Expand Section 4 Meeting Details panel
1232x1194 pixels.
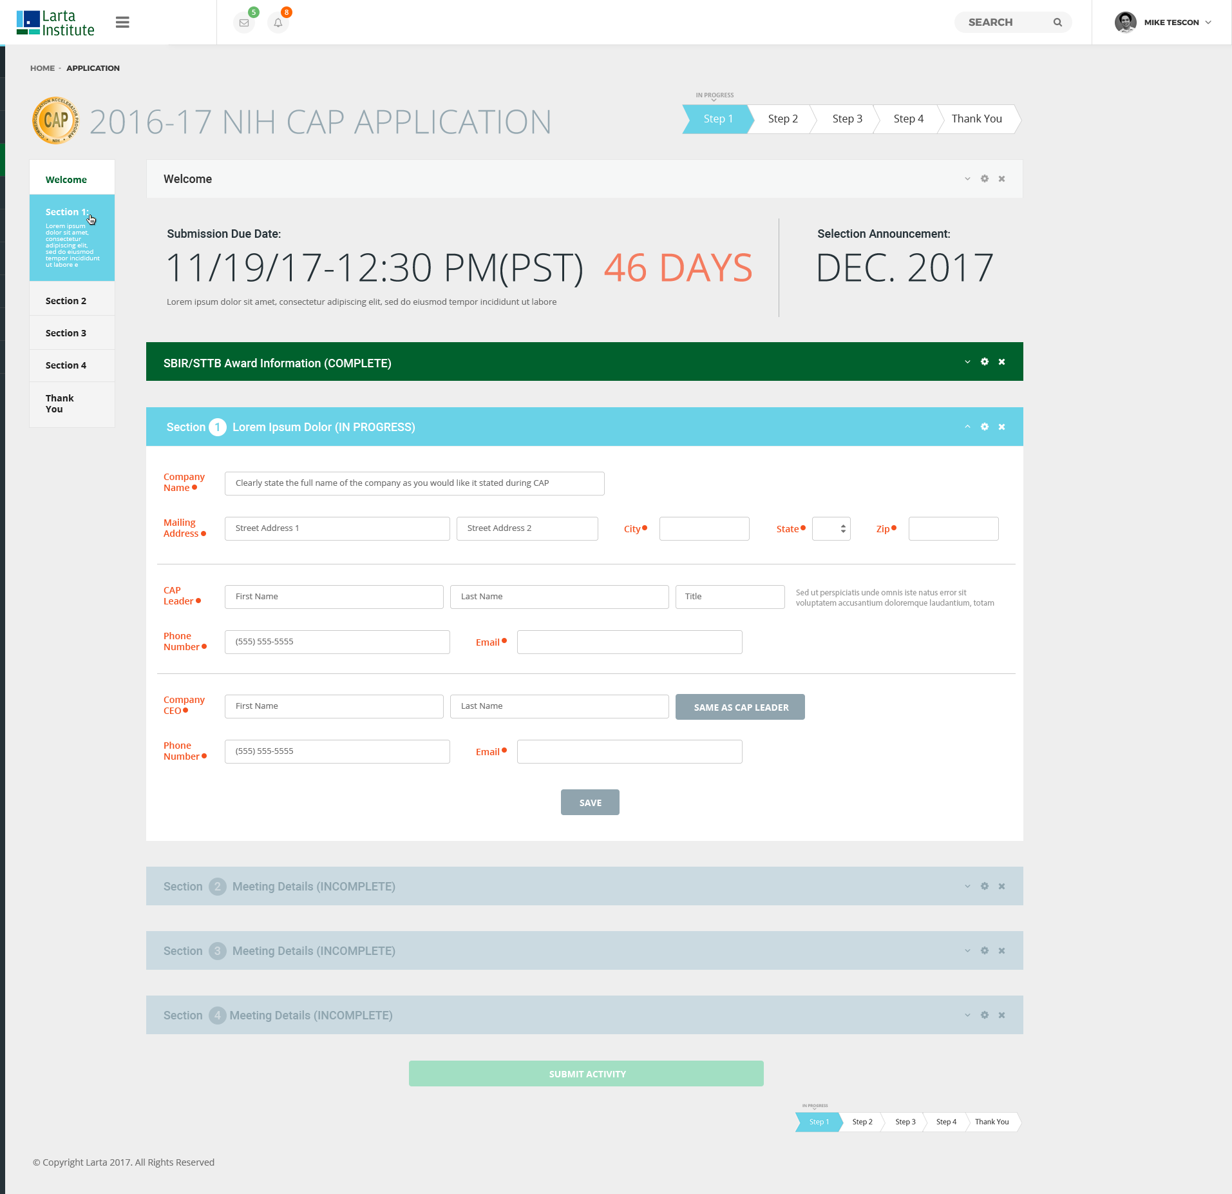point(967,1015)
